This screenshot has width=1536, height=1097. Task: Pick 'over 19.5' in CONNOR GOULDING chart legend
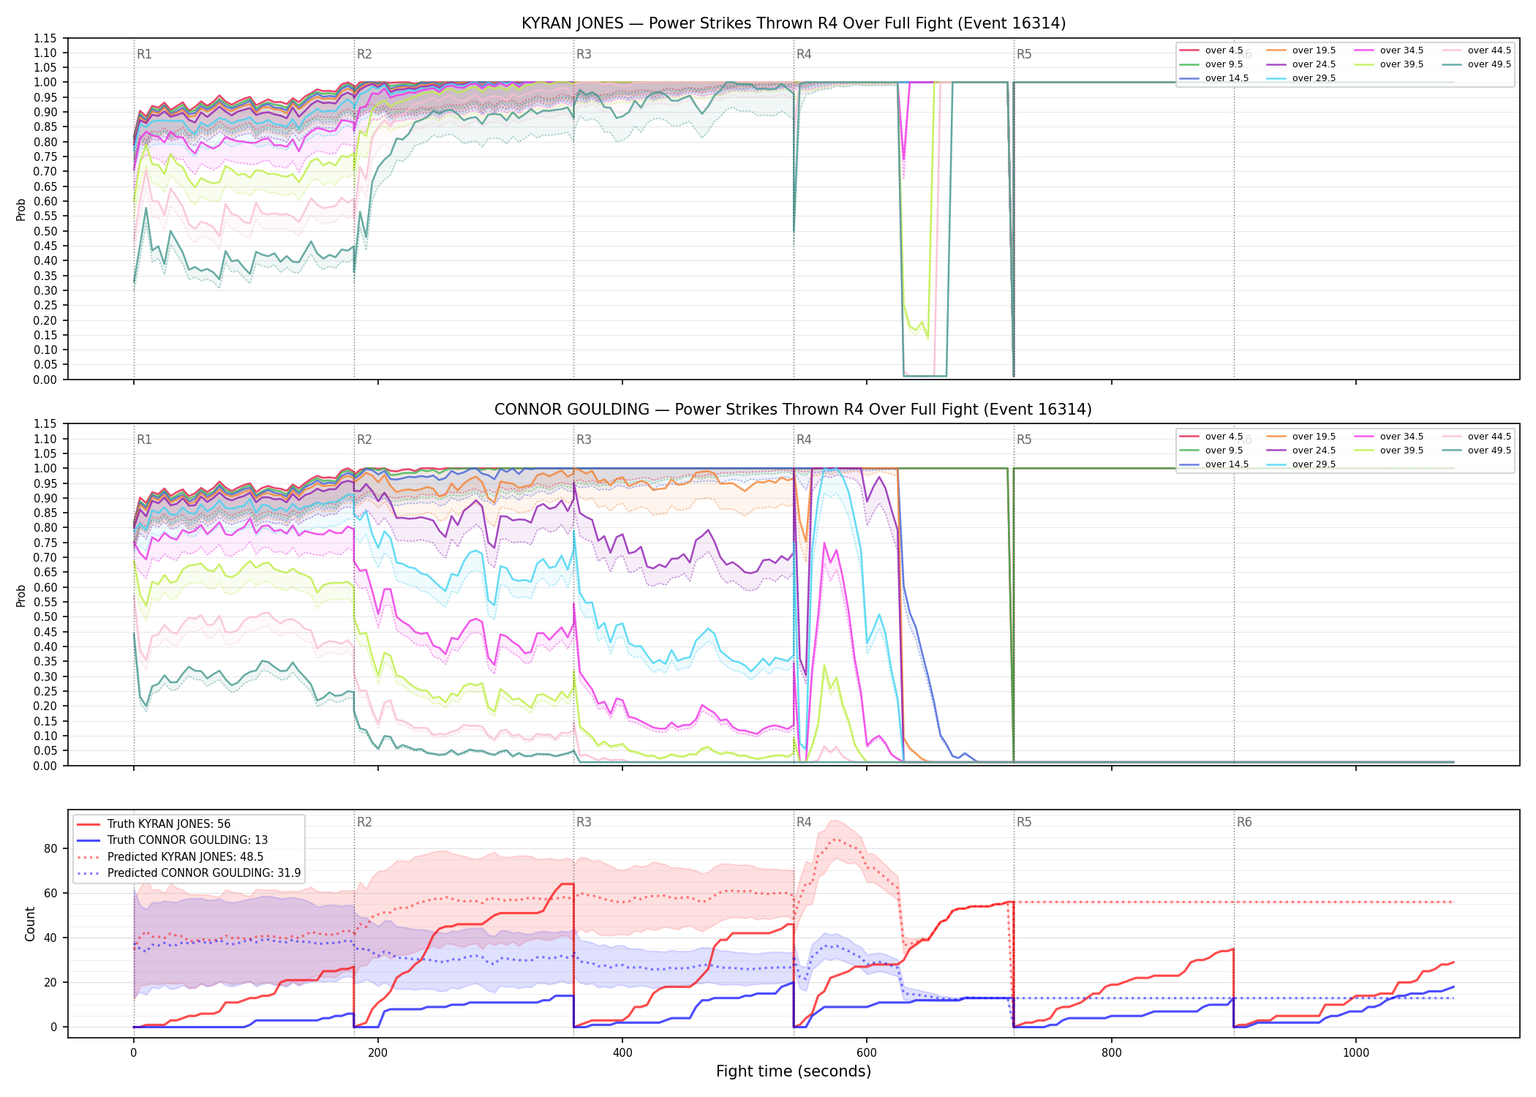(1301, 437)
